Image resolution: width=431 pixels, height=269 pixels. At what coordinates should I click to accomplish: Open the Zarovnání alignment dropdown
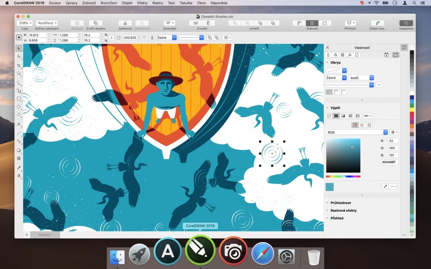(x=169, y=23)
